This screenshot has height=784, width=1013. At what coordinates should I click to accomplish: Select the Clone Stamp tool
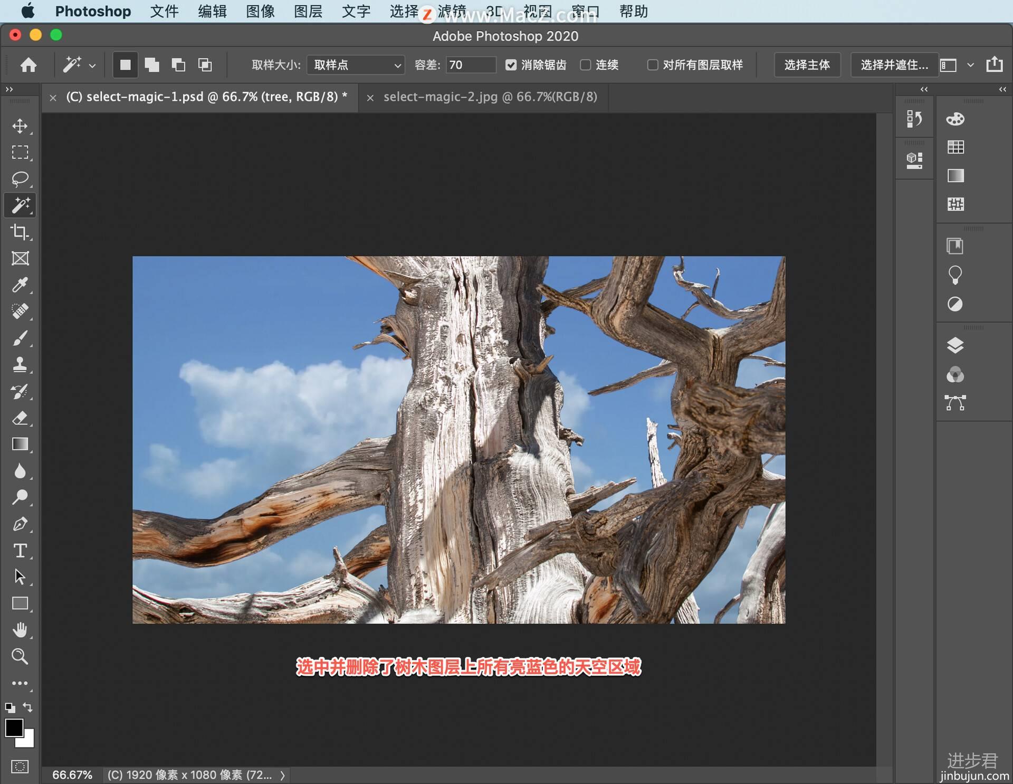(20, 364)
